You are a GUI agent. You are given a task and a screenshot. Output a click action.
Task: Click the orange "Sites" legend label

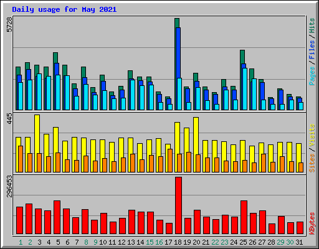[x=312, y=163]
